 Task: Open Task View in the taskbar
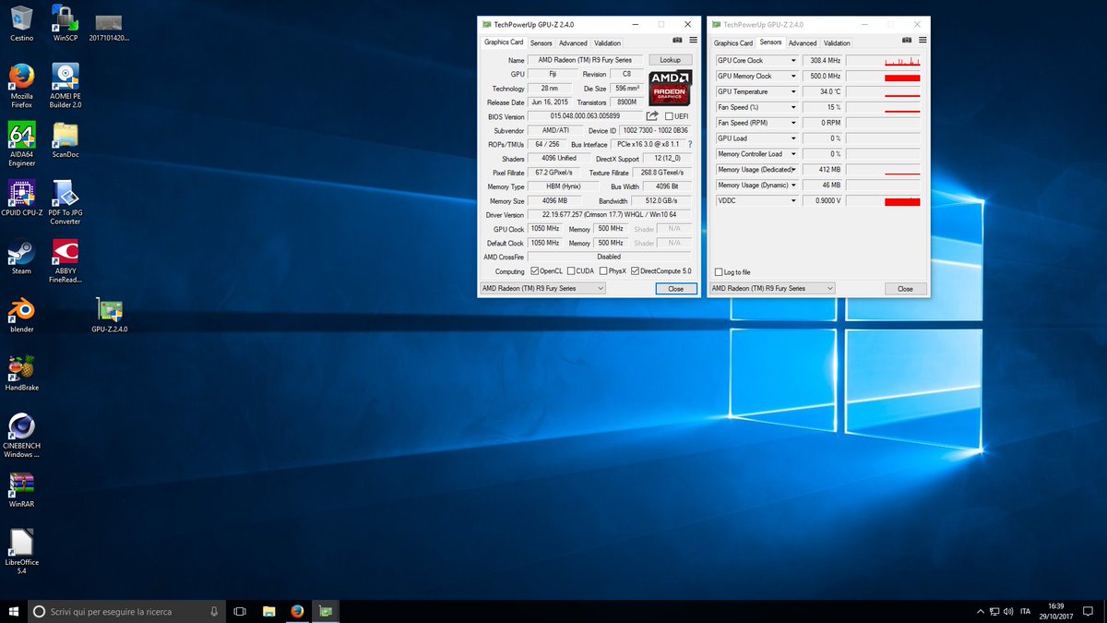click(x=240, y=611)
